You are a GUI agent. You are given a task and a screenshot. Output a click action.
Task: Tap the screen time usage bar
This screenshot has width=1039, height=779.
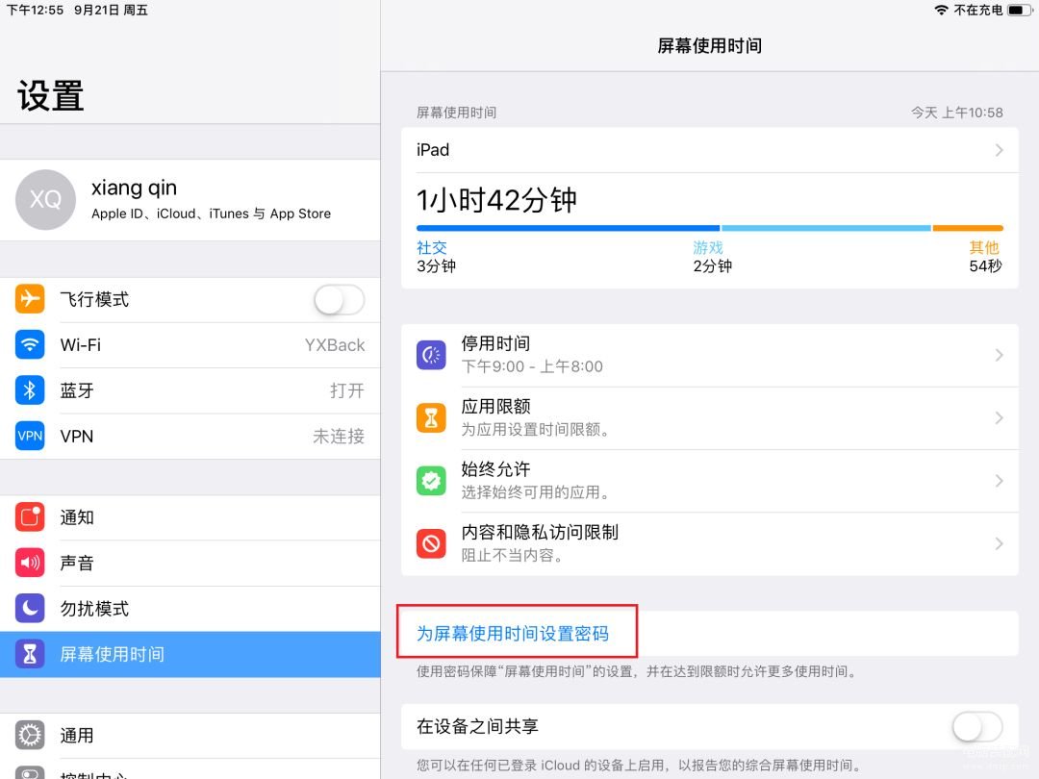[709, 228]
